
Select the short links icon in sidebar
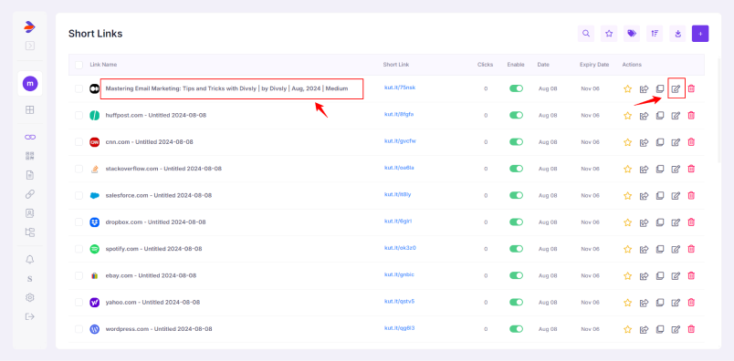30,137
